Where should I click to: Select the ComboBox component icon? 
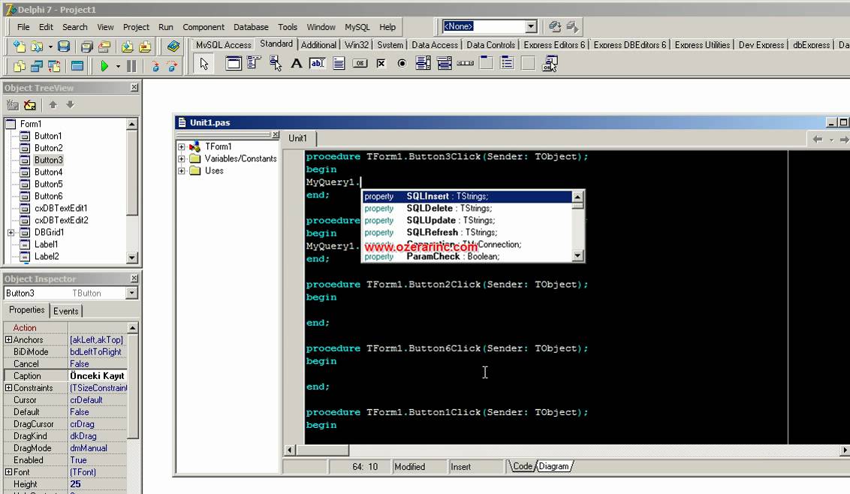point(444,64)
